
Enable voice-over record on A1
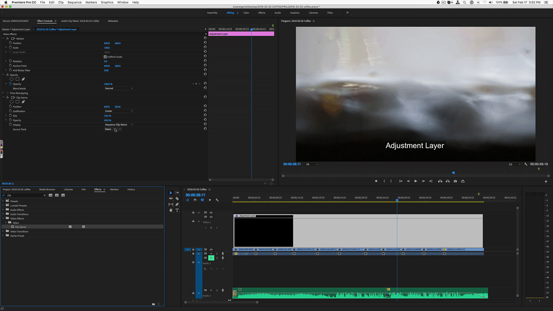223,254
